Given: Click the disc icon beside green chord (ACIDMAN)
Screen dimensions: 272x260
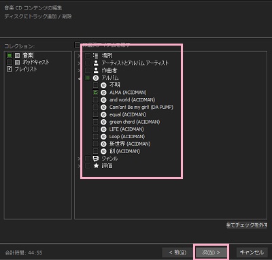Looking at the screenshot, I should point(103,122).
